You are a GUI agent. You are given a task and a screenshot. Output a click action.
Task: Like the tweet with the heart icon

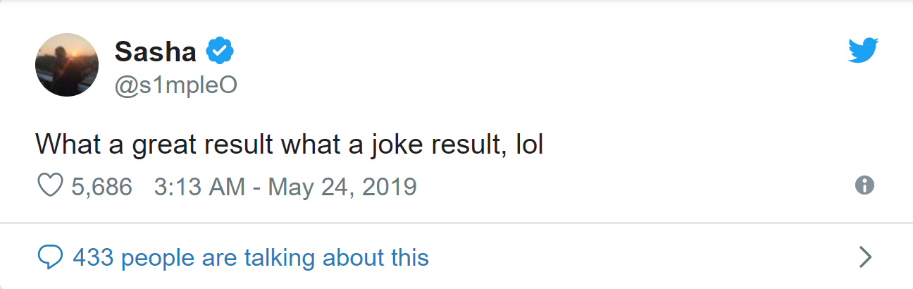[x=49, y=186]
